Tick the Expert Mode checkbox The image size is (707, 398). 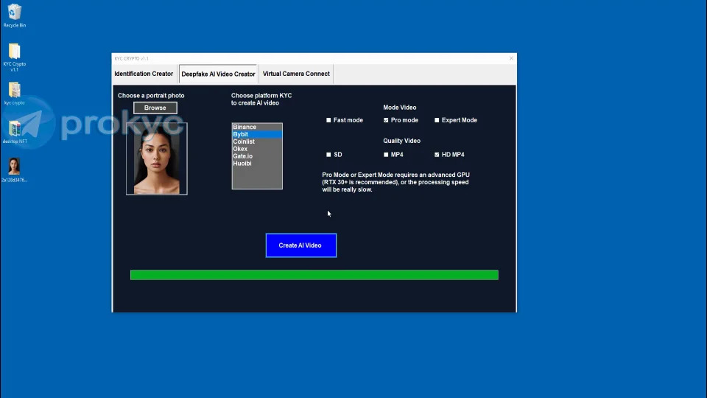[437, 120]
